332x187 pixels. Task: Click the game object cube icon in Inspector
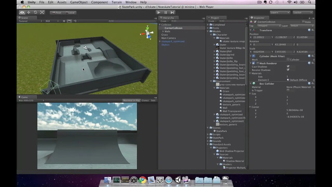251,22
